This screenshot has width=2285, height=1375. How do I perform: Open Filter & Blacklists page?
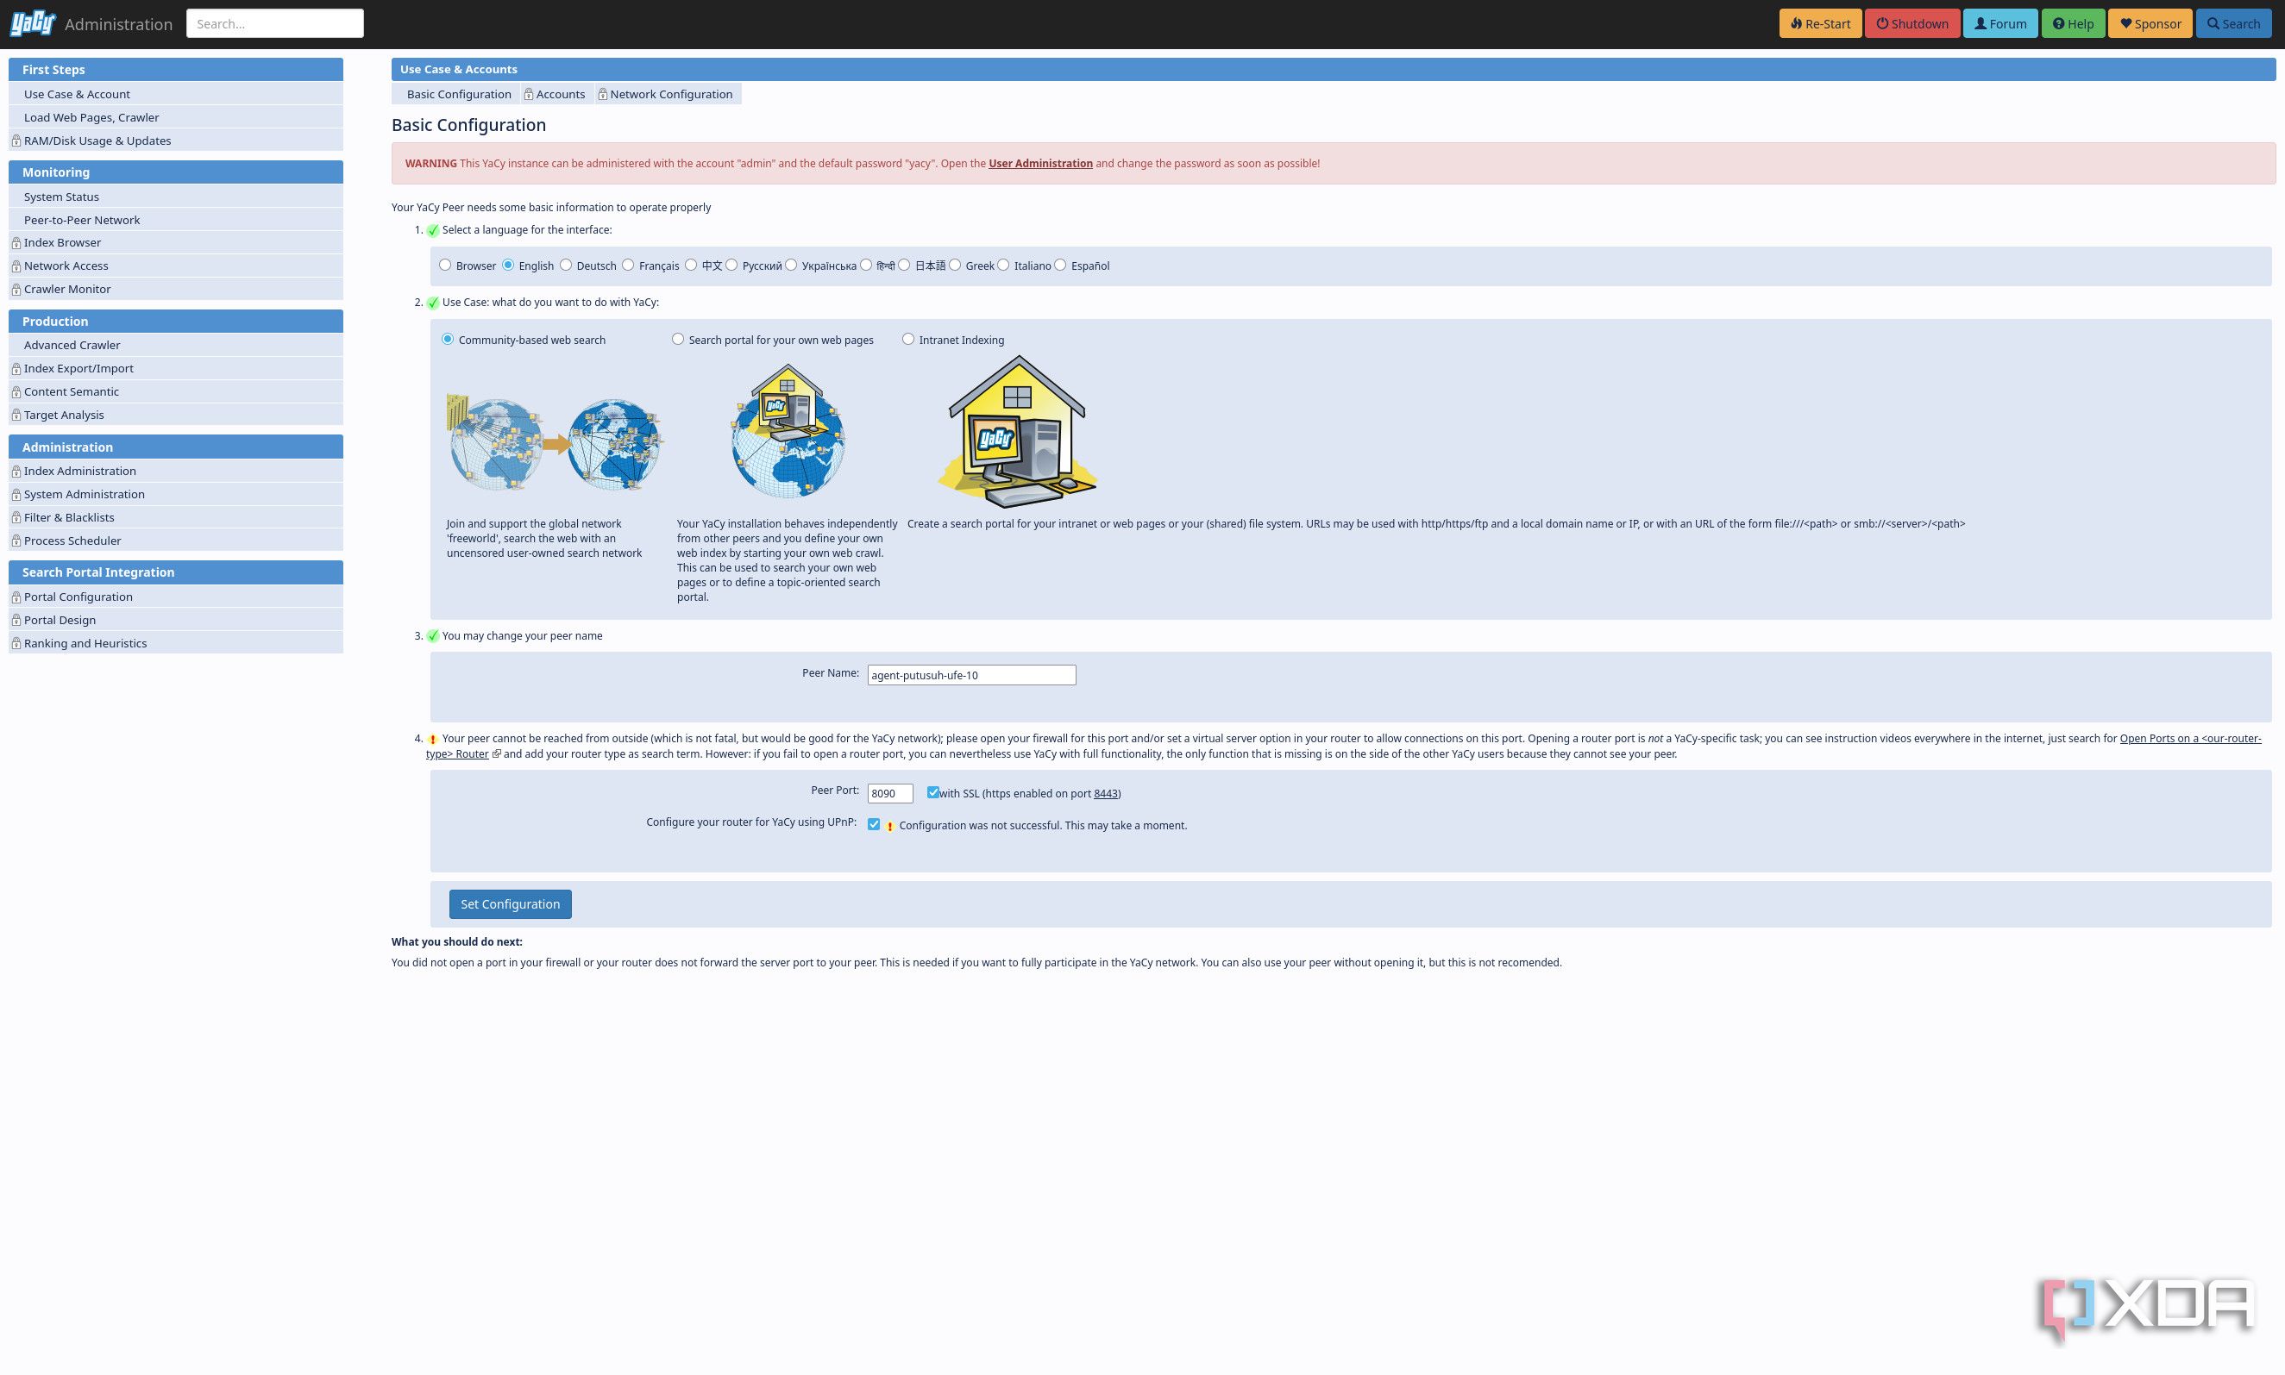pyautogui.click(x=176, y=517)
